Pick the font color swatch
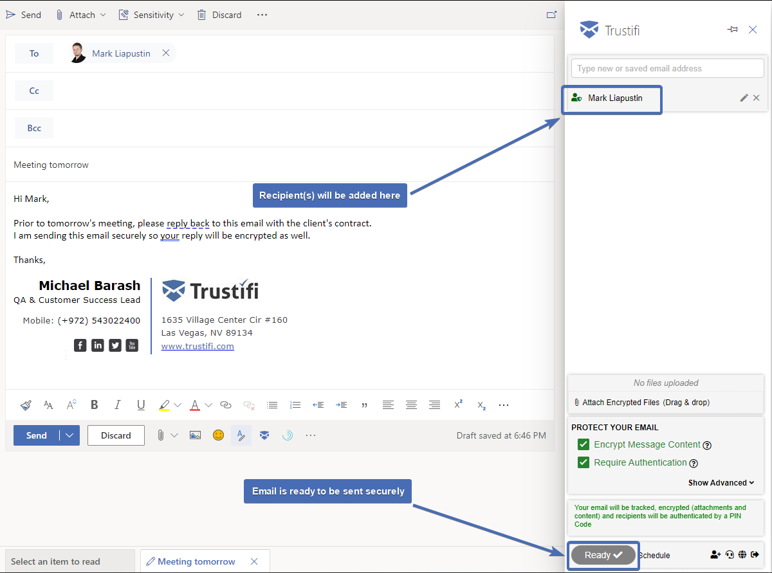Viewport: 772px width, 573px height. point(195,405)
